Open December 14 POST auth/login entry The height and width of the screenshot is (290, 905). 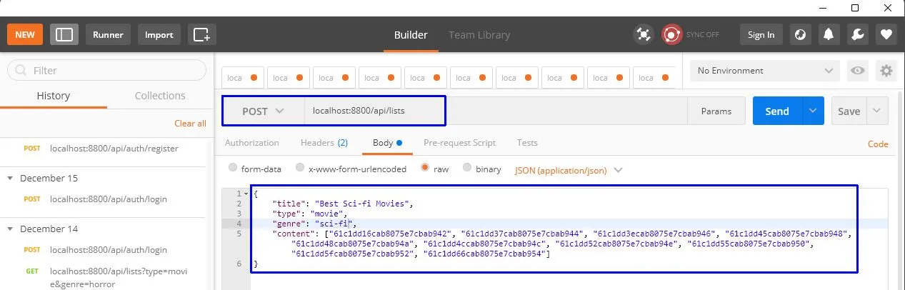pos(107,250)
